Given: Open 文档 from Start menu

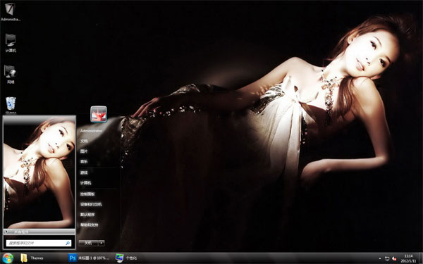Looking at the screenshot, I should (x=84, y=141).
